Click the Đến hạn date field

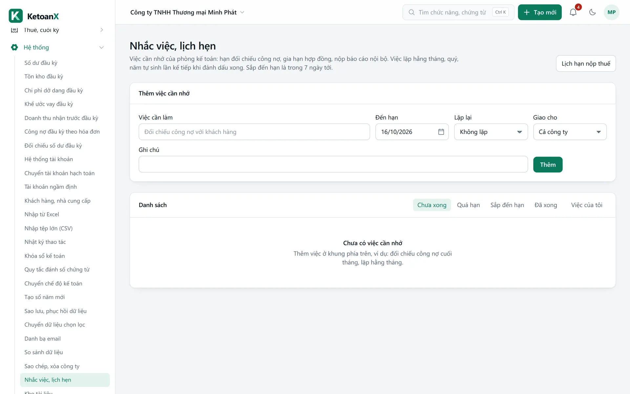(412, 132)
